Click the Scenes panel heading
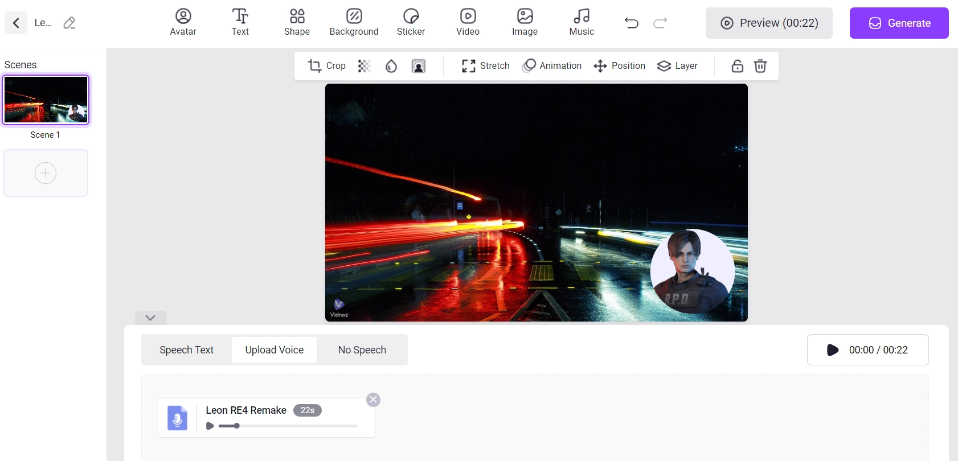Screen dimensions: 958x461 click(x=21, y=65)
